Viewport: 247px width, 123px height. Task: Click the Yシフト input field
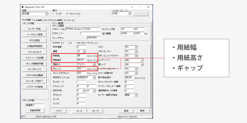click(x=81, y=104)
